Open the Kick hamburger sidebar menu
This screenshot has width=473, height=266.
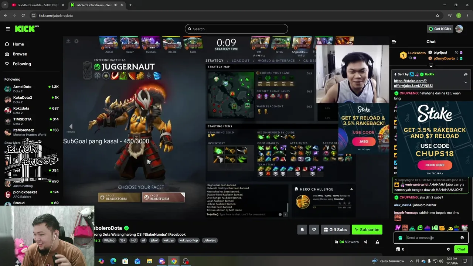pyautogui.click(x=8, y=29)
